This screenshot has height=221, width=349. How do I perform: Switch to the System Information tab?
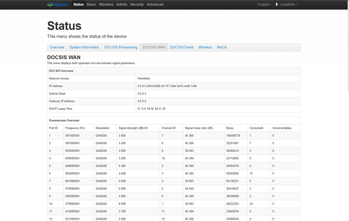coord(84,47)
